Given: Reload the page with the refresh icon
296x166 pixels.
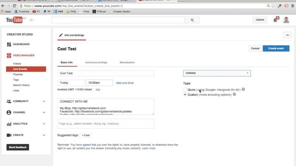Looking at the screenshot, I should click(x=14, y=6).
